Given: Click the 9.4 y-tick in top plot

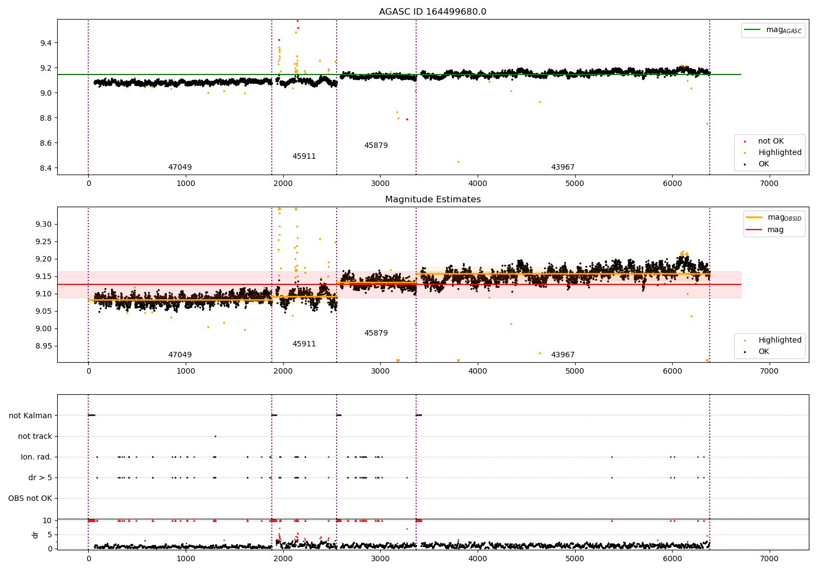Looking at the screenshot, I should click(x=45, y=43).
